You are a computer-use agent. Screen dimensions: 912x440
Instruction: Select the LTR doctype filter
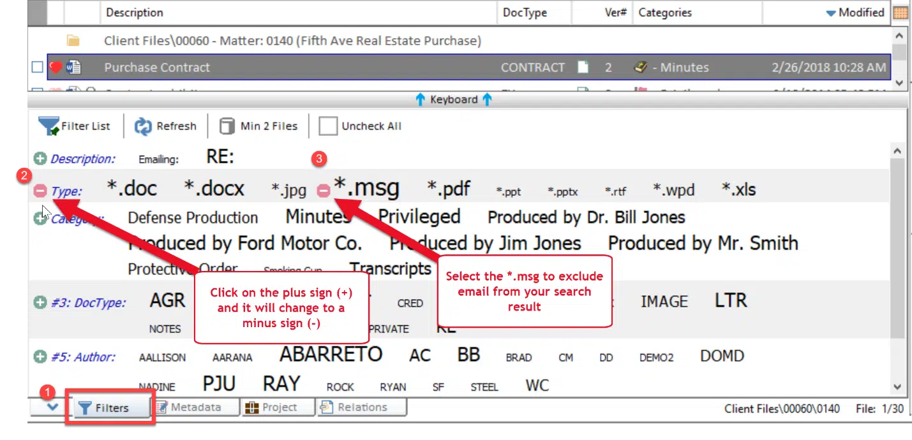(730, 300)
